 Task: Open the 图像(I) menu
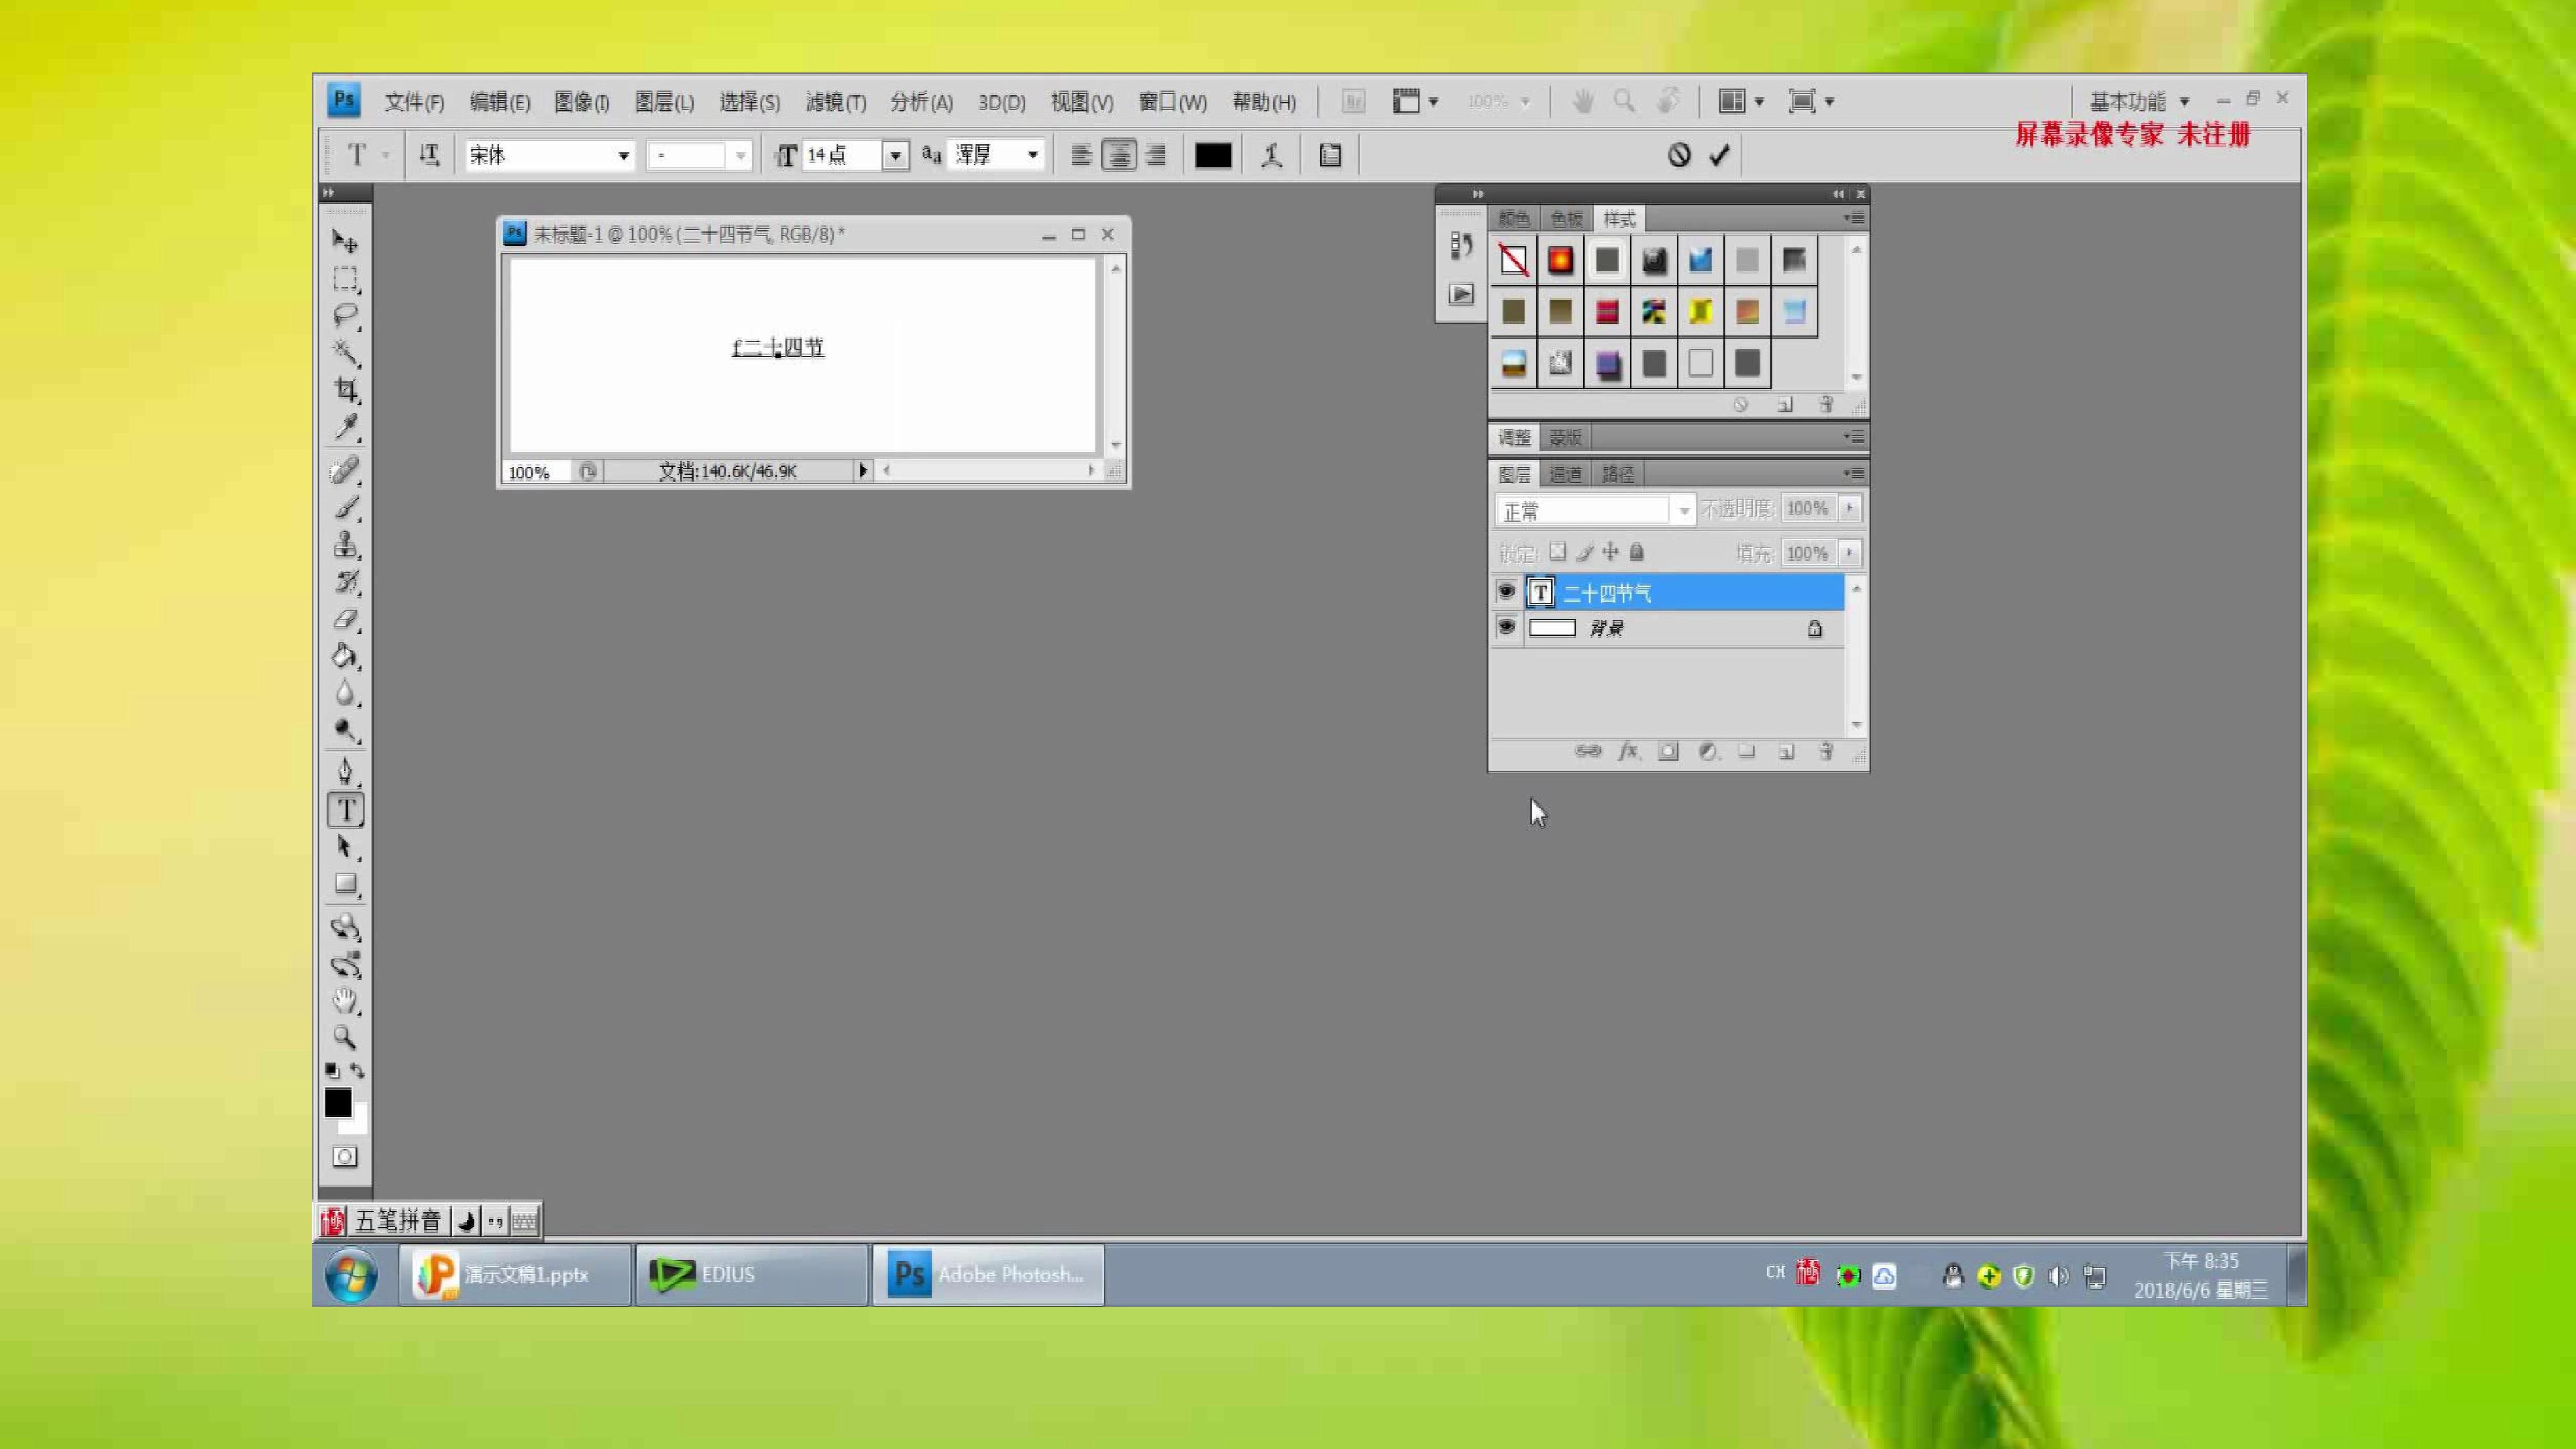click(582, 102)
